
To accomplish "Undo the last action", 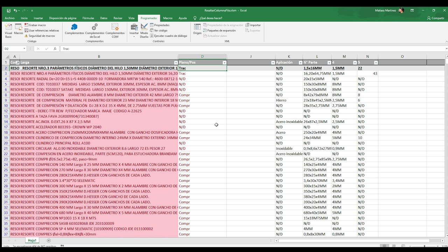I will (x=15, y=10).
